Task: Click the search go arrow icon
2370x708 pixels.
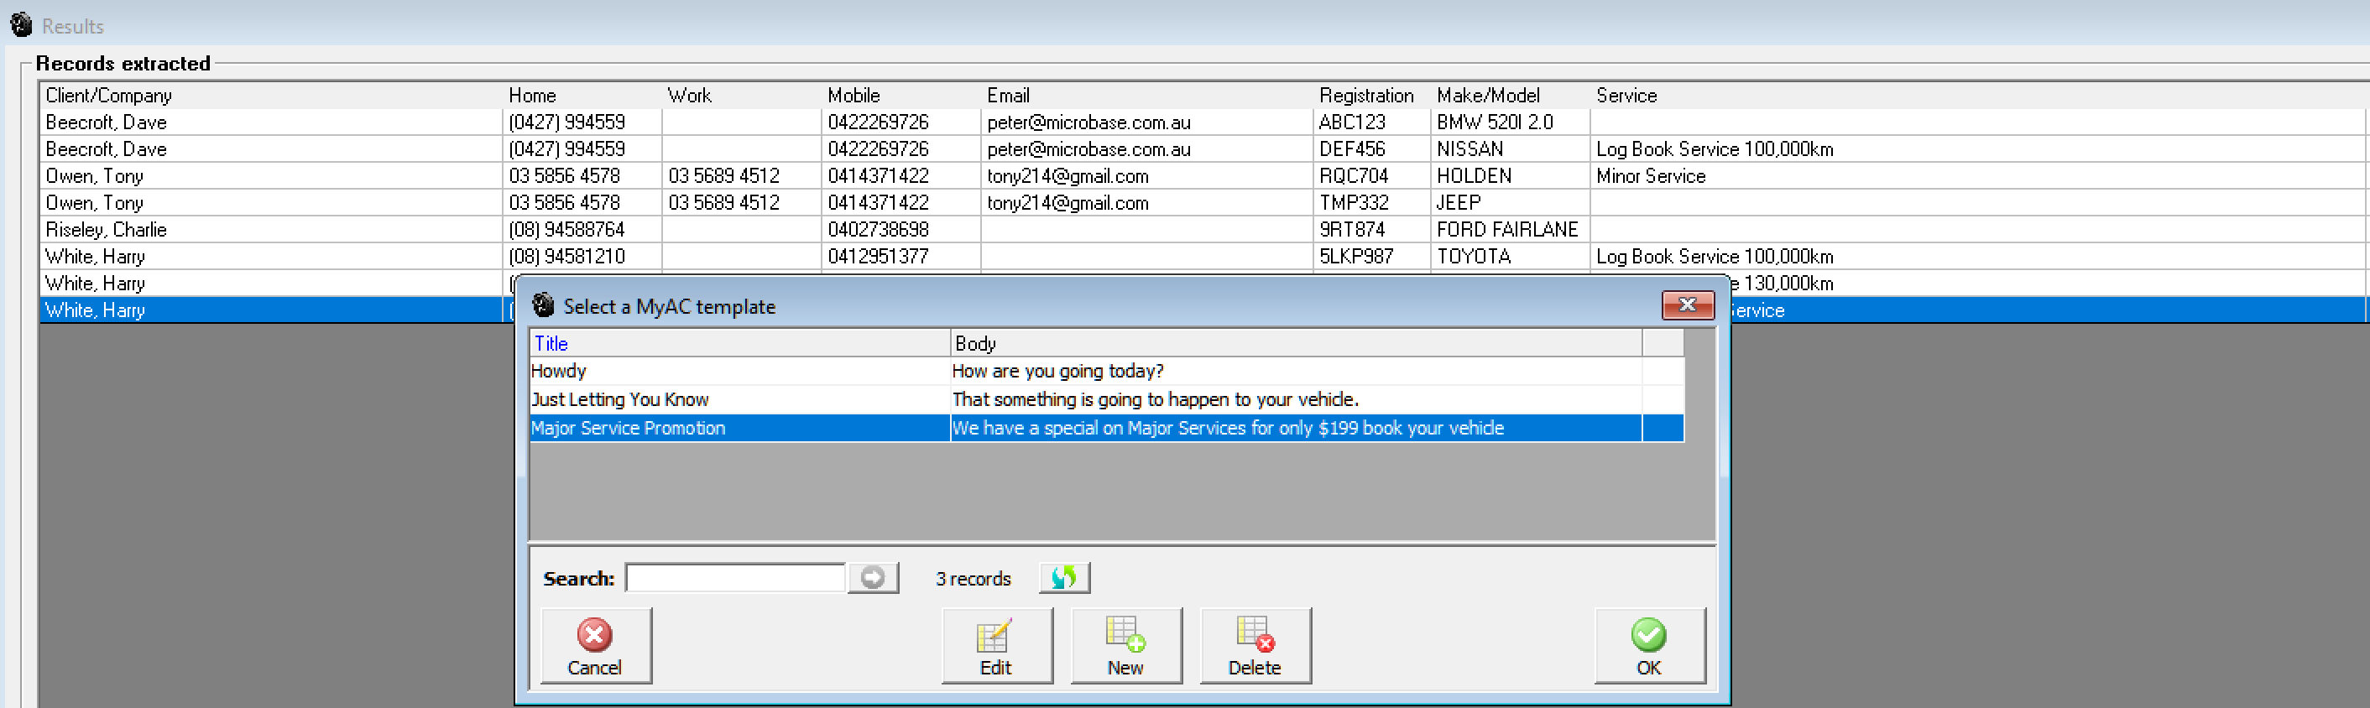Action: click(872, 577)
